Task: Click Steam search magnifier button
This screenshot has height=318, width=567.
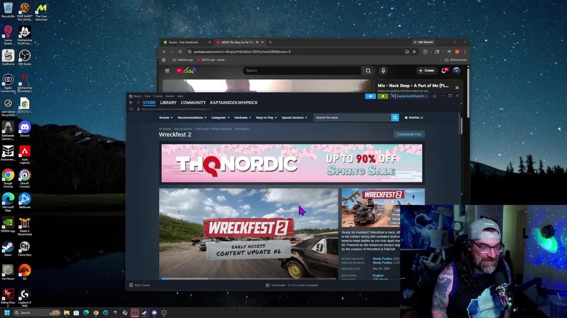Action: tap(395, 117)
